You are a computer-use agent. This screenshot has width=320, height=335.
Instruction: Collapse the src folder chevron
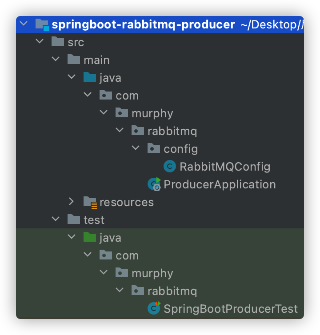pyautogui.click(x=40, y=42)
